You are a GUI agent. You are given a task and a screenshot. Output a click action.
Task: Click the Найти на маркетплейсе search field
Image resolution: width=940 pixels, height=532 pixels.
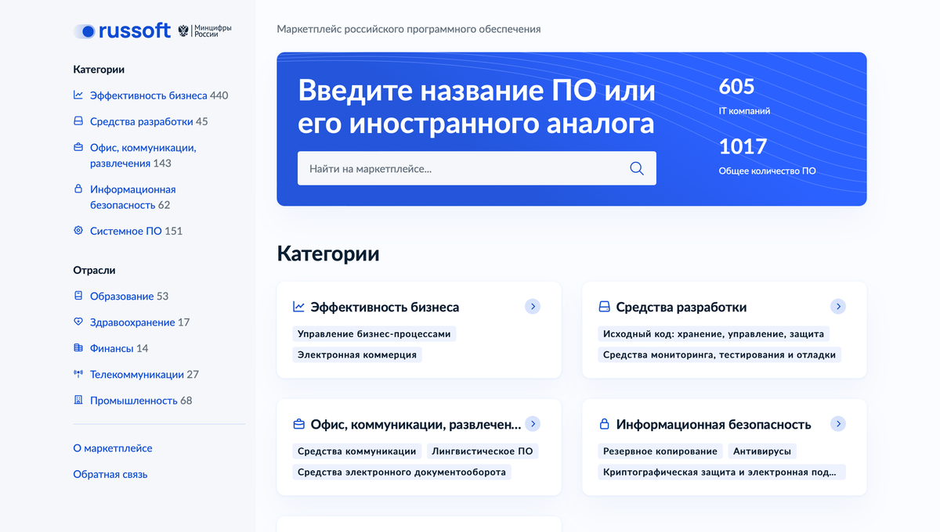tap(477, 168)
